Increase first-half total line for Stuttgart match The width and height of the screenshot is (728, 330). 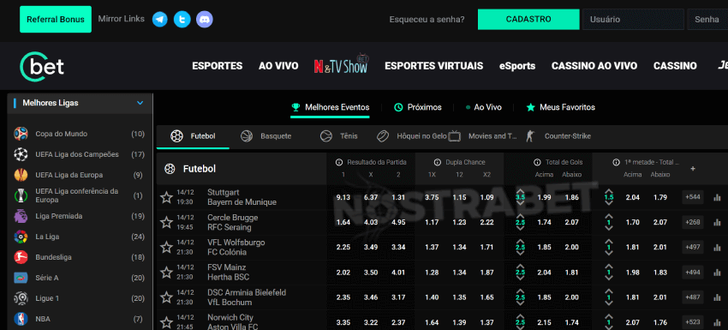pyautogui.click(x=609, y=191)
